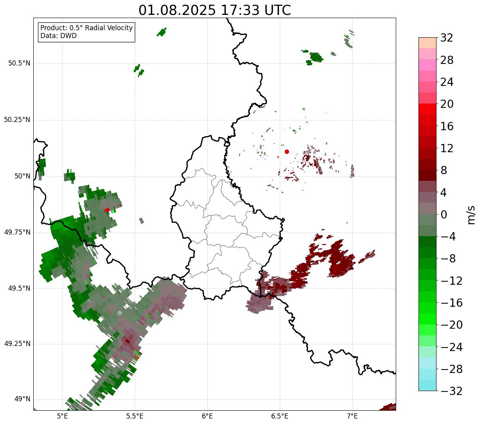Click the 5°E longitude label

coord(62,416)
